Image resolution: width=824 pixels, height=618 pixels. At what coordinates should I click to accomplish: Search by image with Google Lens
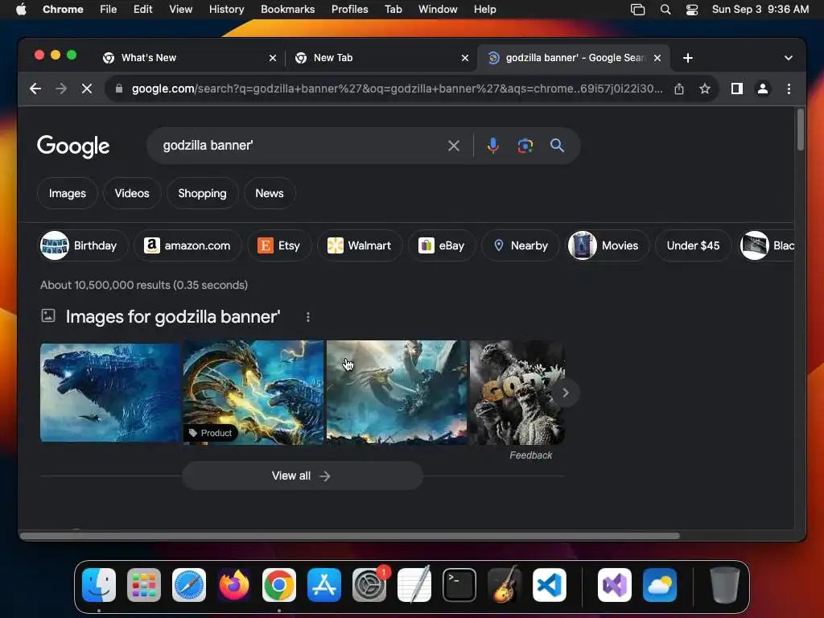tap(525, 146)
